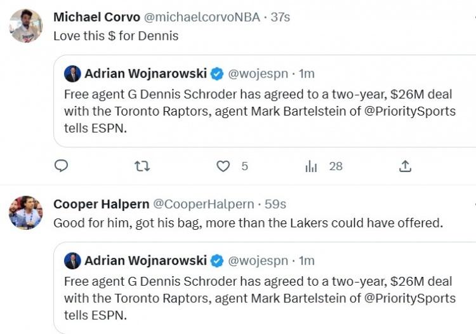This screenshot has height=334, width=476.
Task: Open the second quoted Schroder Raptors deal tweet
Action: [x=259, y=297]
